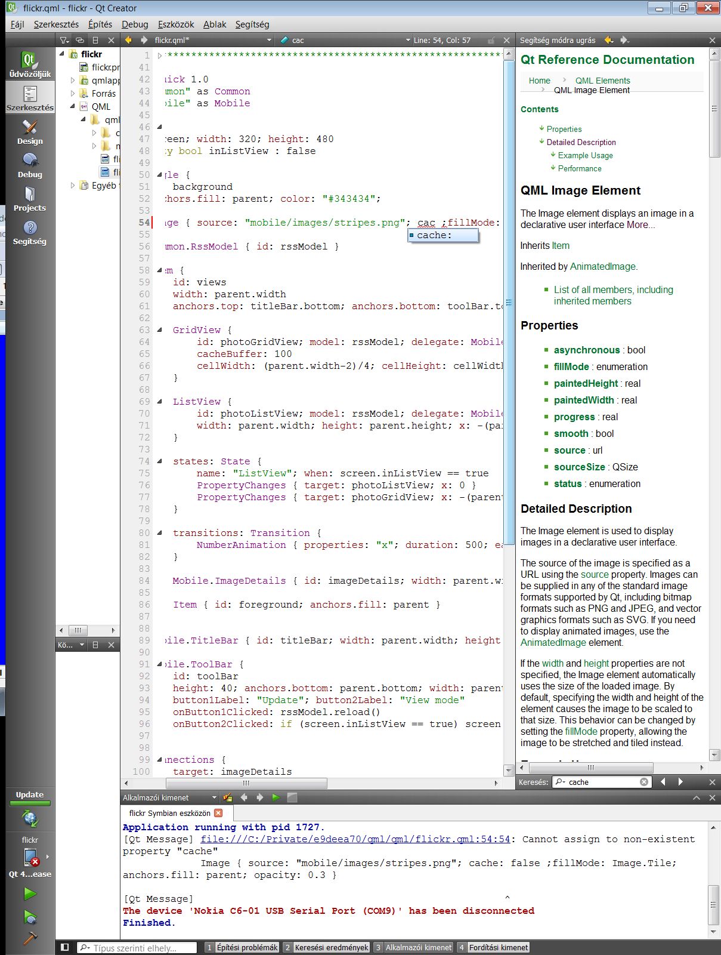This screenshot has width=721, height=955.
Task: Toggle link-with-editor sync in project pane
Action: click(x=79, y=40)
